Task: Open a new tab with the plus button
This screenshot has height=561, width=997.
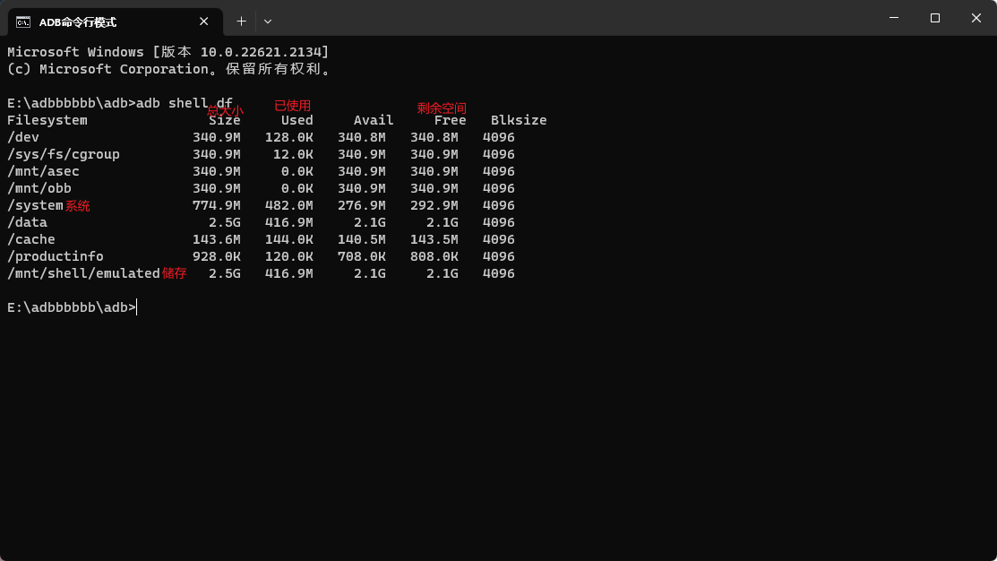Action: click(241, 21)
